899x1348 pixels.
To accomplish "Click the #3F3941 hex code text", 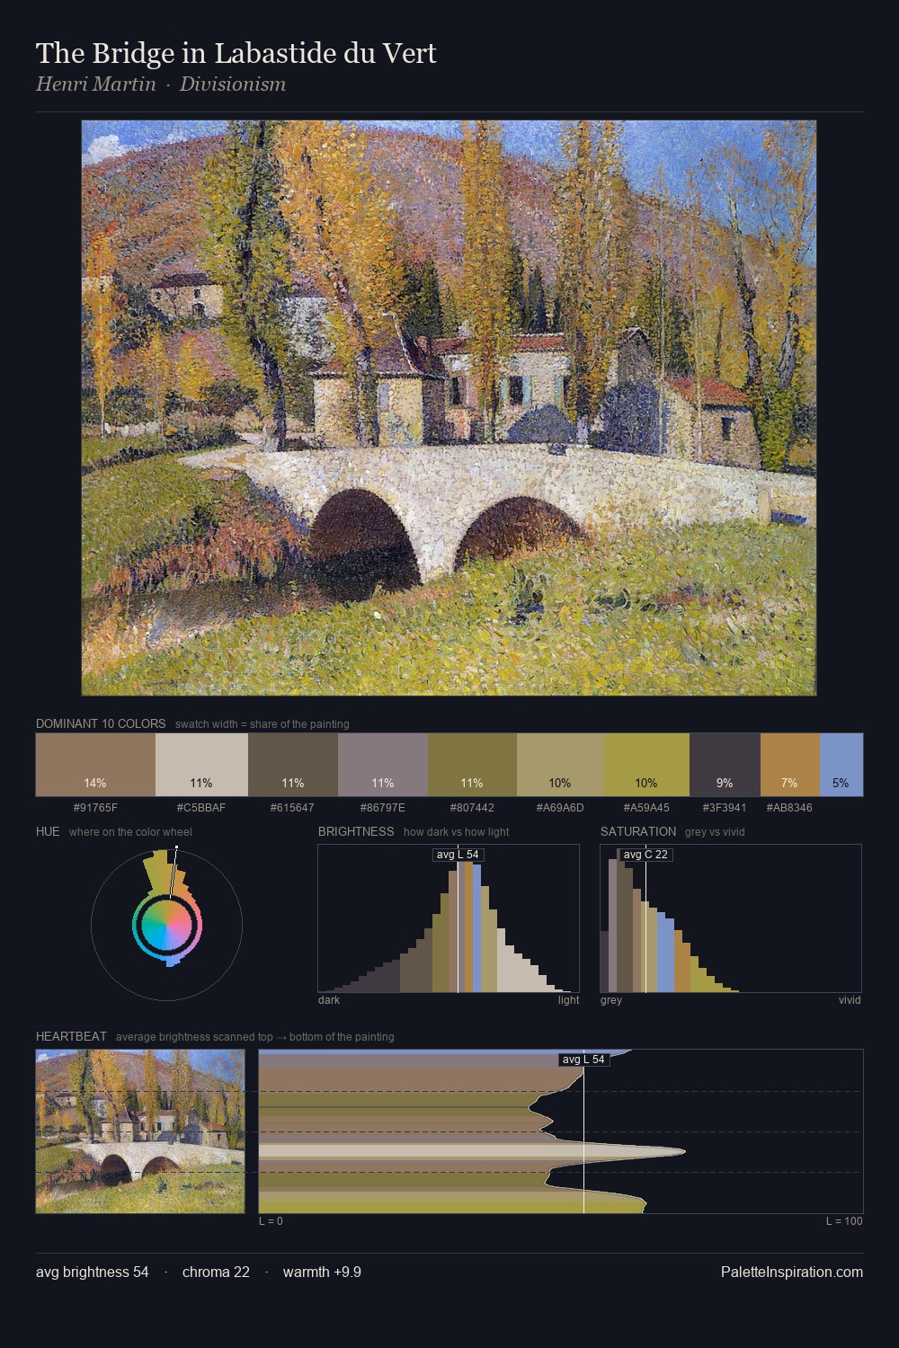I will pos(725,808).
